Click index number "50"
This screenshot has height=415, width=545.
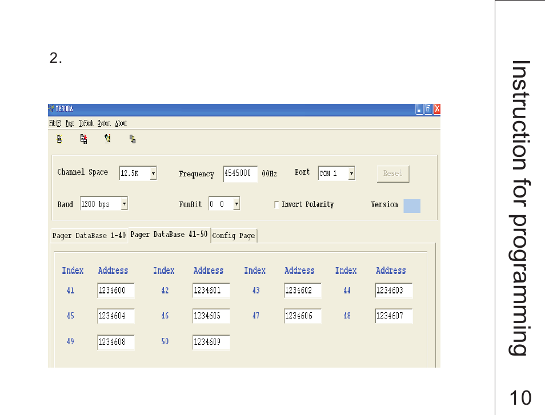165,341
